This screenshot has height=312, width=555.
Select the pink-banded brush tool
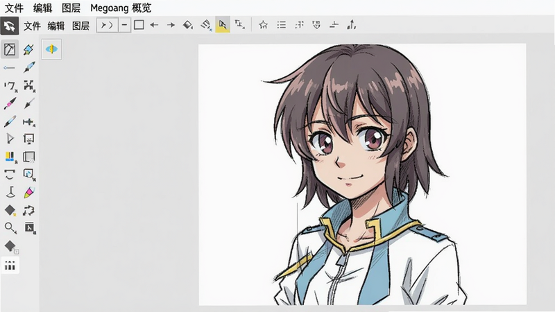click(10, 103)
